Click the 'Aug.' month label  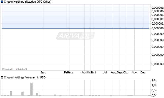point(114,72)
